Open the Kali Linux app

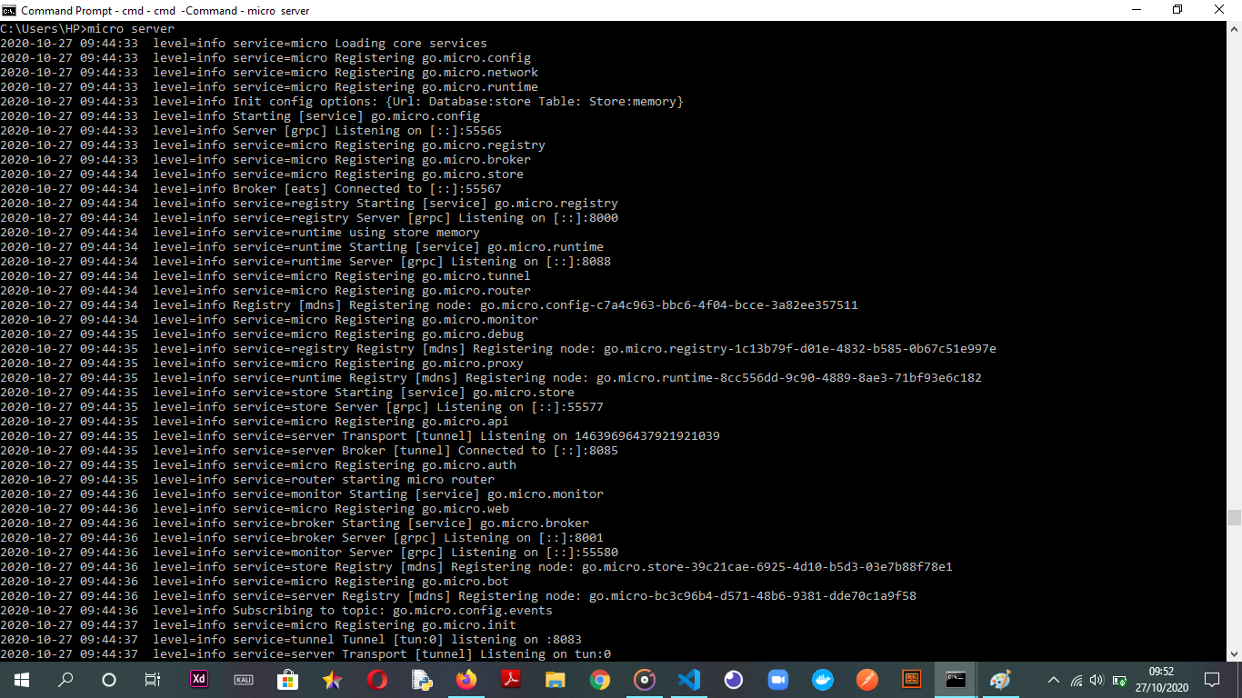tap(243, 680)
